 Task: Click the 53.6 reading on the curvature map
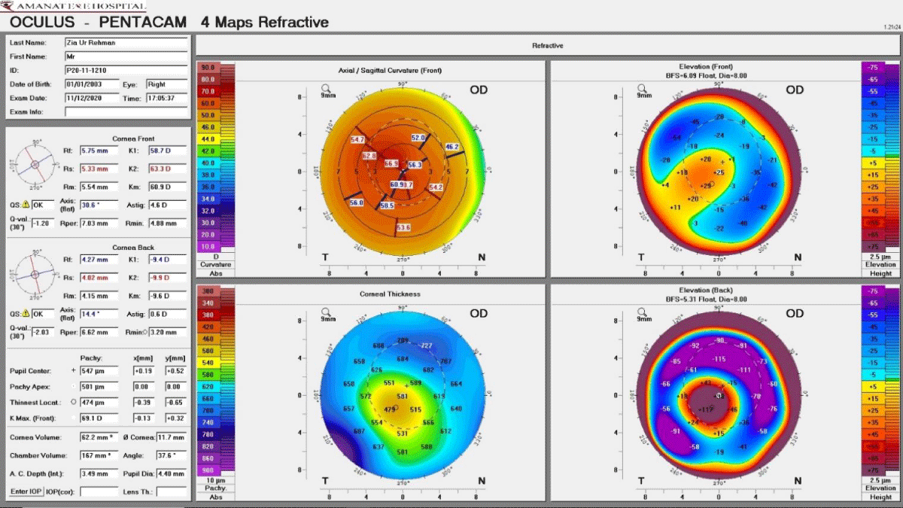click(403, 228)
